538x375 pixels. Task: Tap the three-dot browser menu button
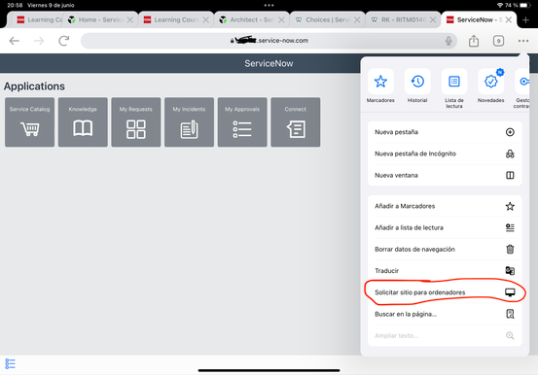(523, 41)
